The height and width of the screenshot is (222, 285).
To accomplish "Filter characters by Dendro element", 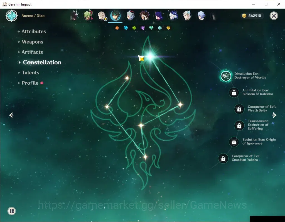I will coord(134,28).
